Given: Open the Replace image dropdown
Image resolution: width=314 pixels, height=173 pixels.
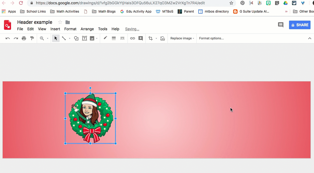Looking at the screenshot, I should tap(182, 38).
